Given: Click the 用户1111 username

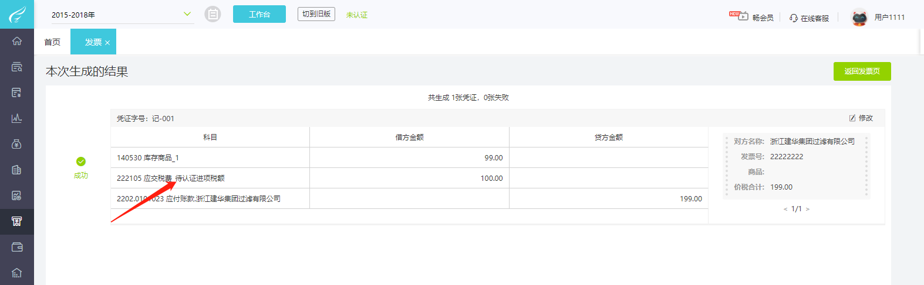Looking at the screenshot, I should coord(889,18).
